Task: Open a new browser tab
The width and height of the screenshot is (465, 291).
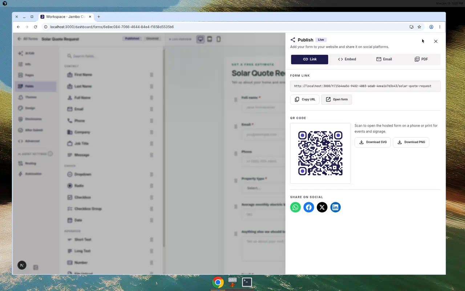Action: [98, 17]
